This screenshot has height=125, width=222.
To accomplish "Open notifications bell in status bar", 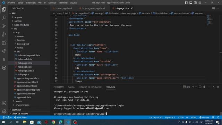I will 218,117.
